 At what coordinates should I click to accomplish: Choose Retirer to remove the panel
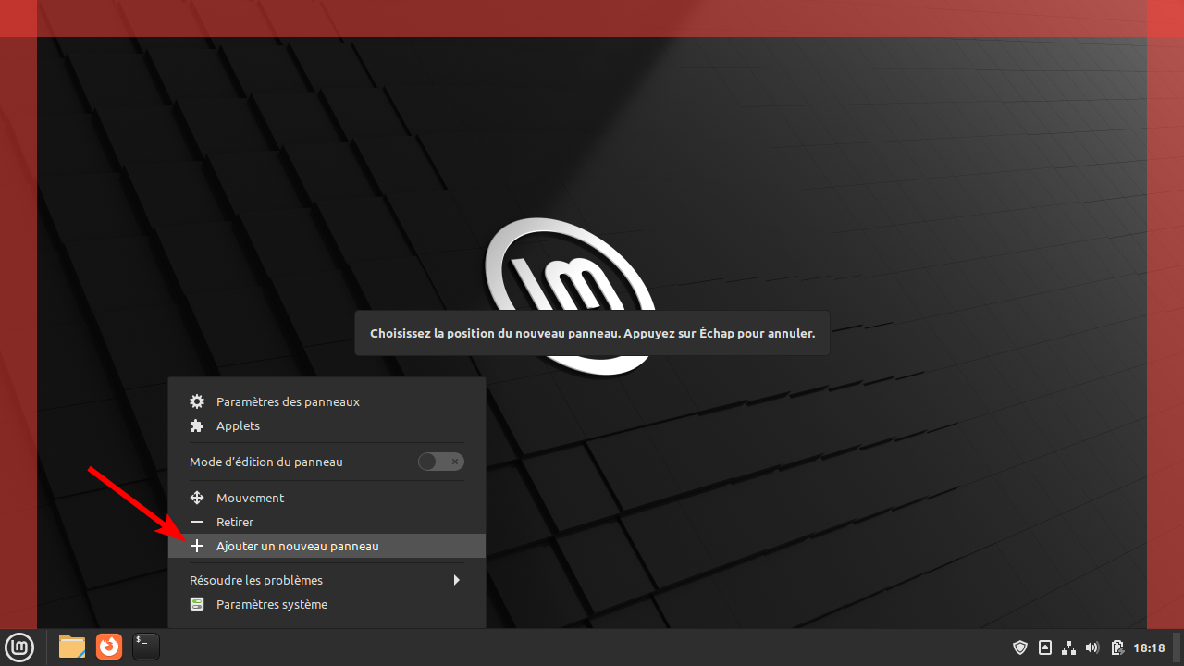[x=327, y=522]
